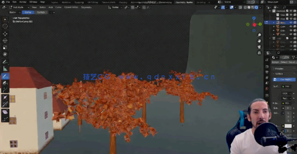Toggle Collection checkbox in outliner
297x154 pixels.
click(x=287, y=11)
